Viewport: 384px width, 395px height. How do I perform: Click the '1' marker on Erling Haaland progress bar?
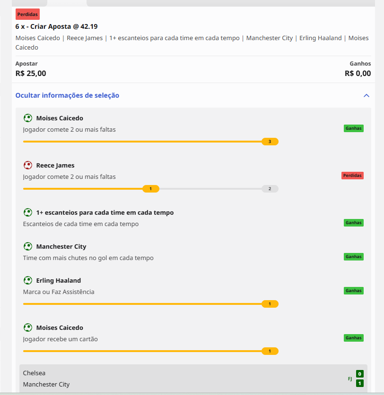270,304
